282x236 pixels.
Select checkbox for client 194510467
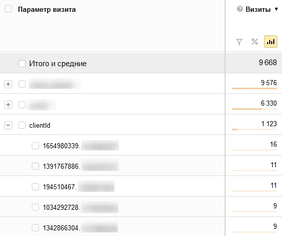click(x=35, y=187)
